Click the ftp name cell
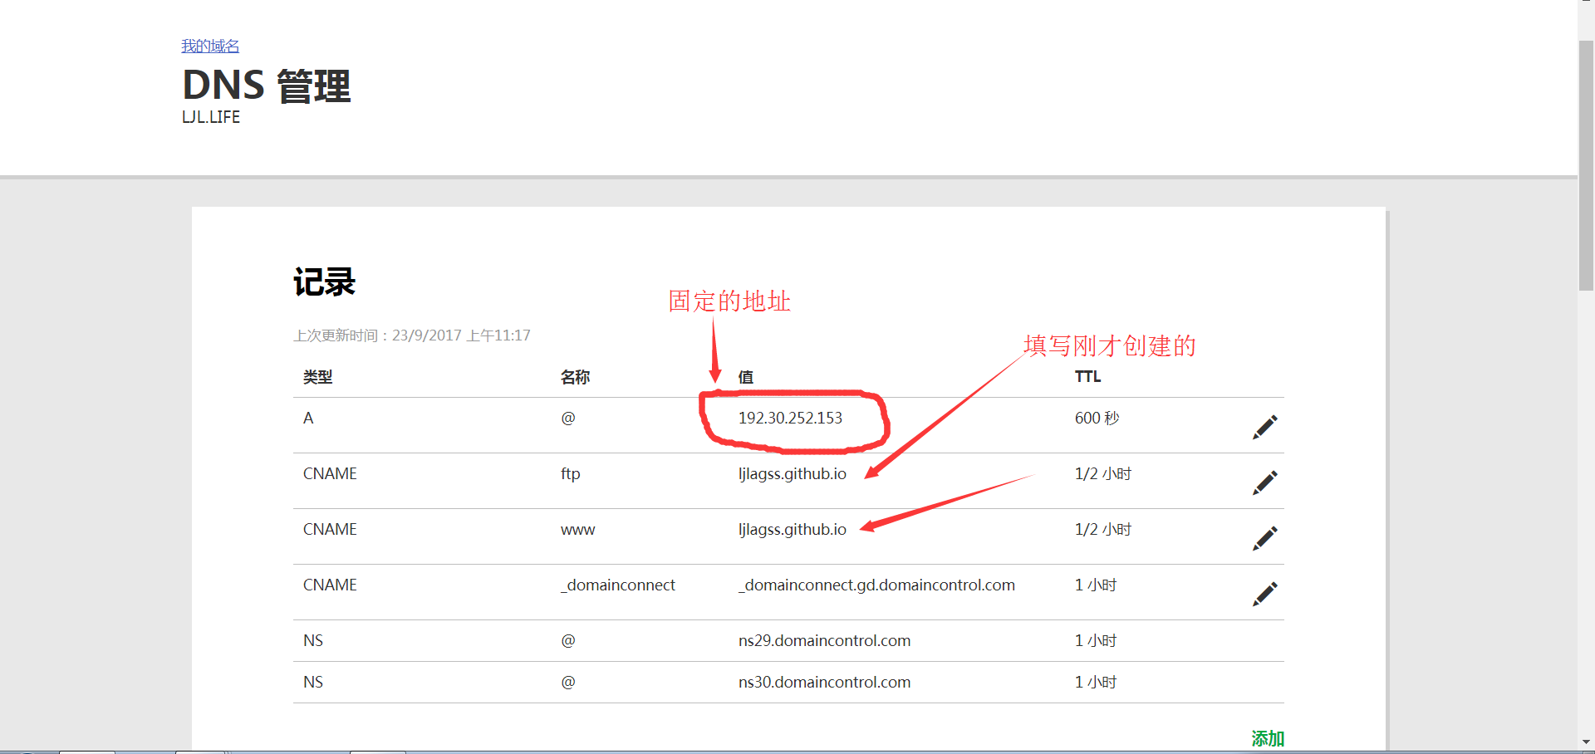Screen dimensions: 1595x754 click(570, 473)
